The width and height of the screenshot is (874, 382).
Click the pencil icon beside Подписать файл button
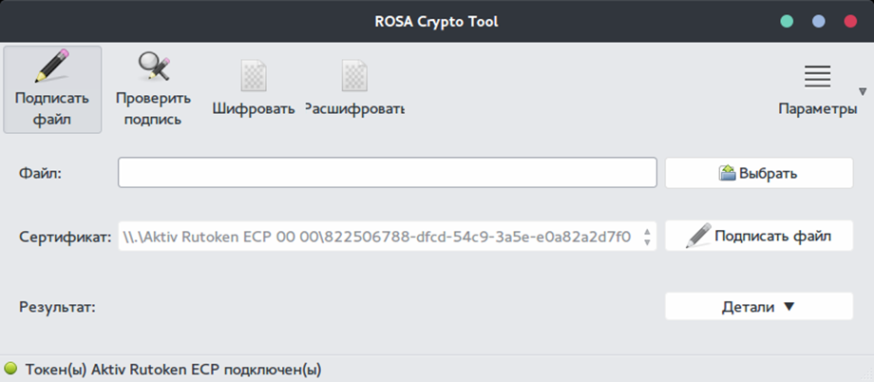(x=698, y=236)
